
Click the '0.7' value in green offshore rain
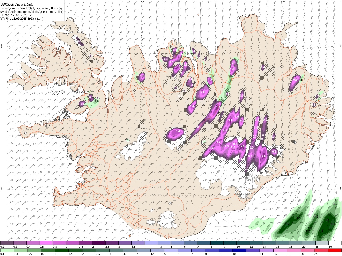[336, 204]
